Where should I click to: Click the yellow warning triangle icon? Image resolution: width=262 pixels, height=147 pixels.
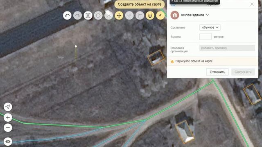tap(172, 61)
